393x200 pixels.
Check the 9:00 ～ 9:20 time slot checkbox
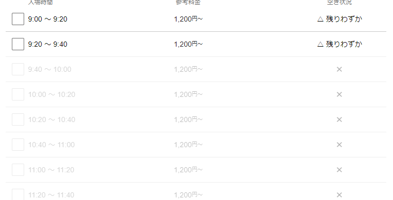[18, 19]
